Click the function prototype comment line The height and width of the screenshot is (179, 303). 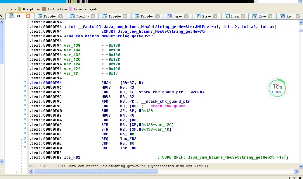point(170,27)
